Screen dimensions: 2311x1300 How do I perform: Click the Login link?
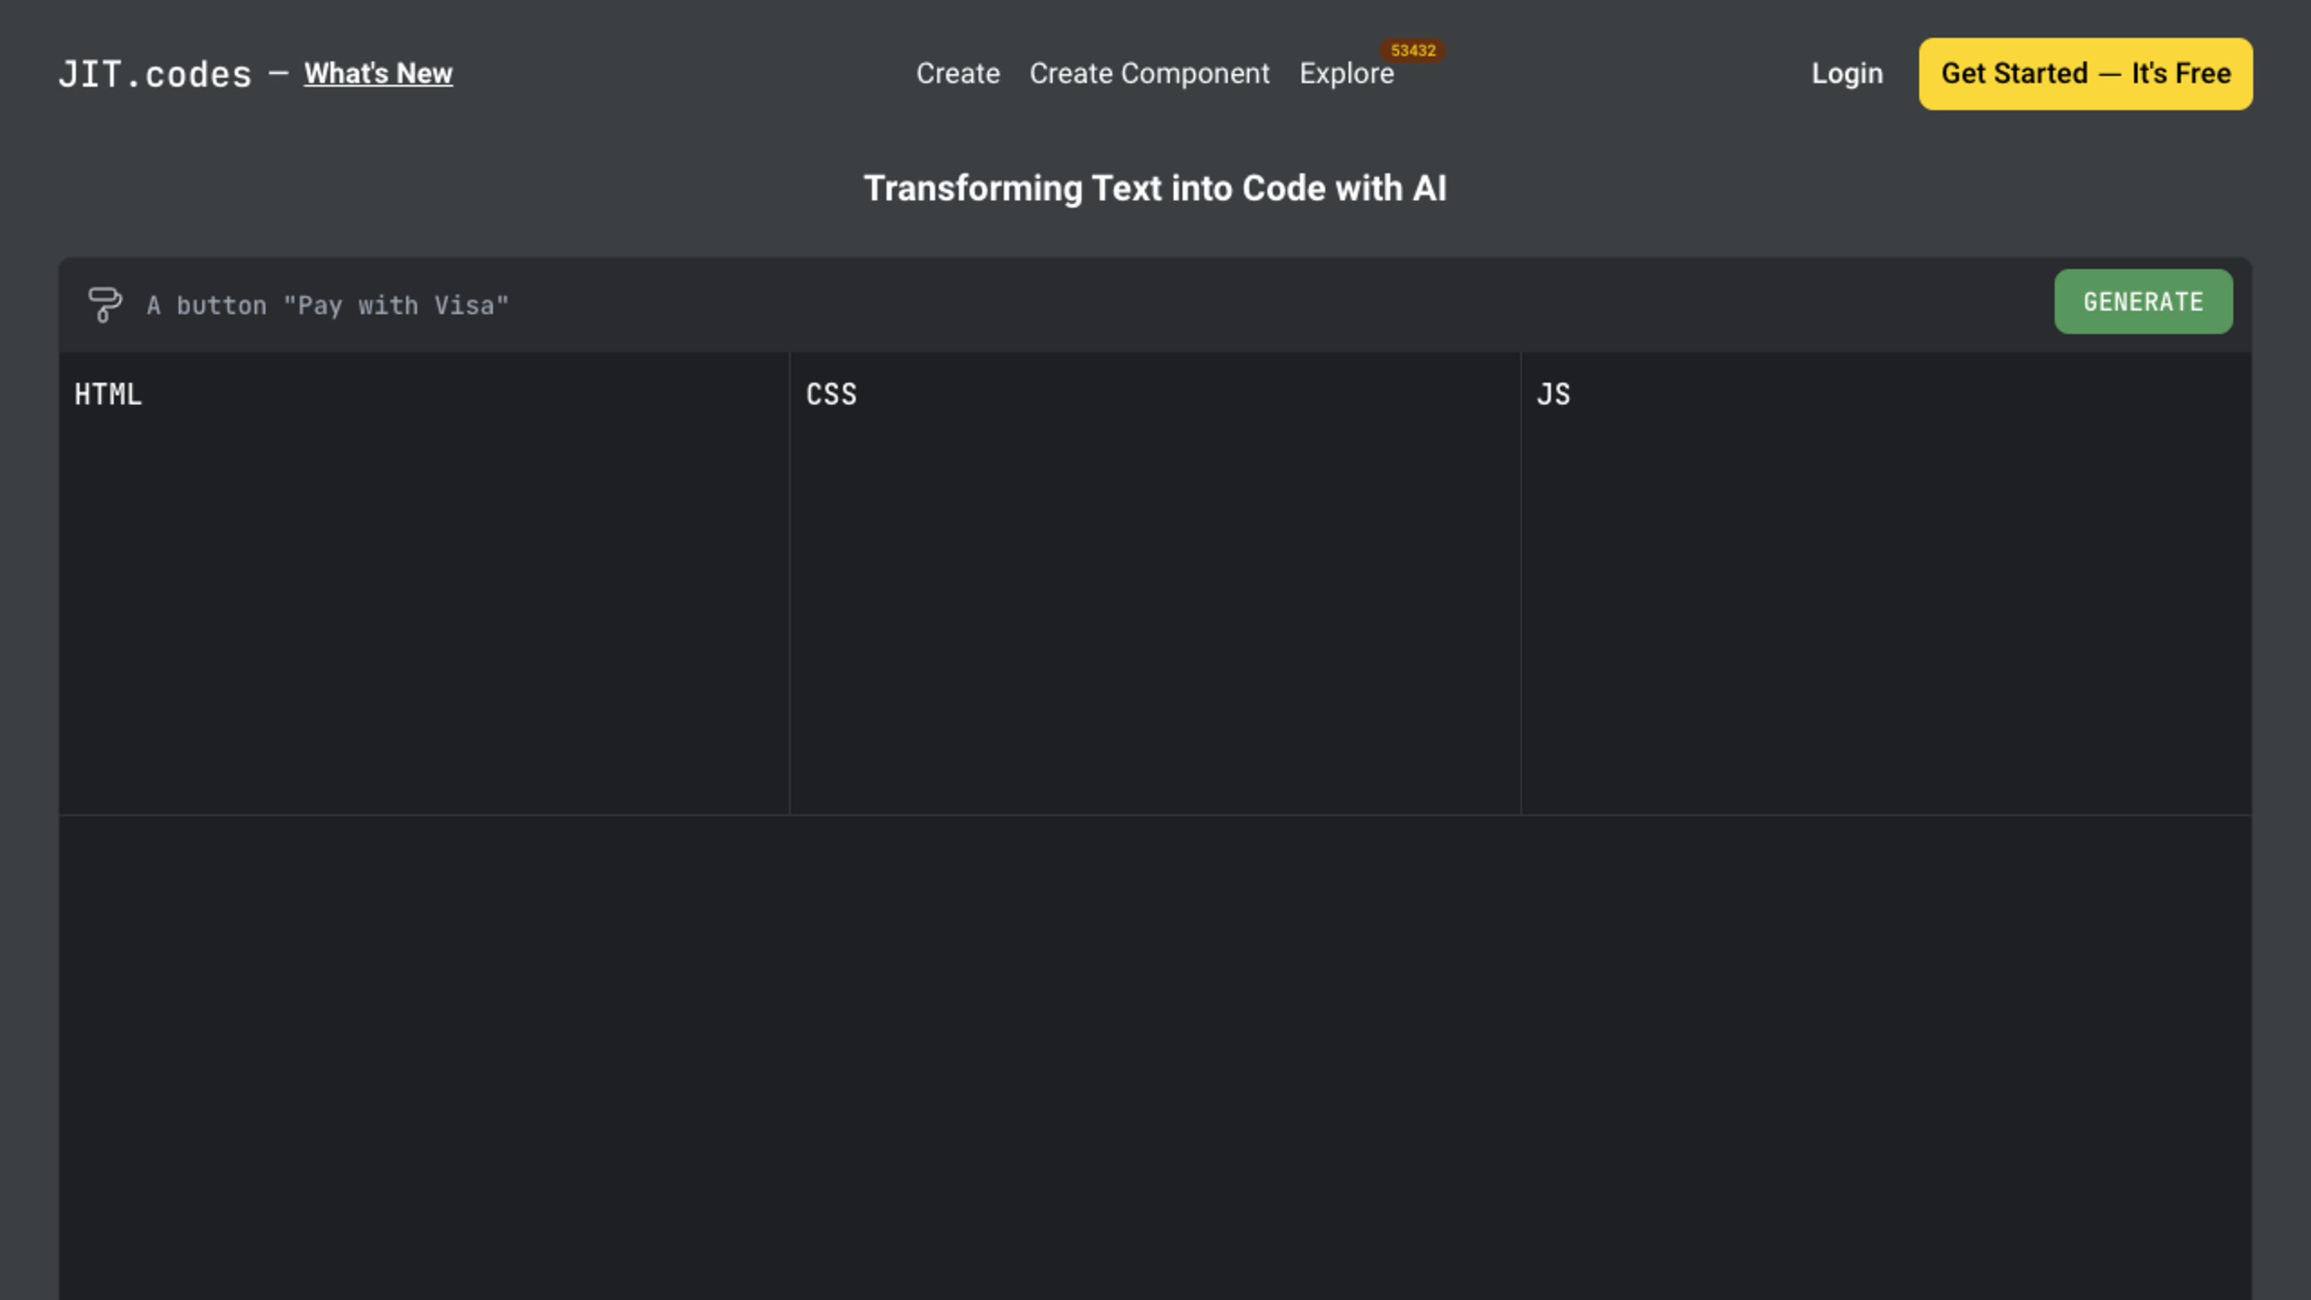tap(1846, 73)
